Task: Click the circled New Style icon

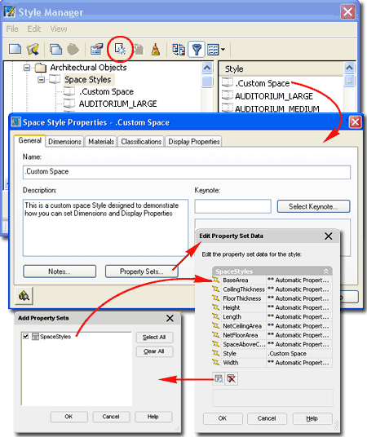Action: [x=120, y=49]
